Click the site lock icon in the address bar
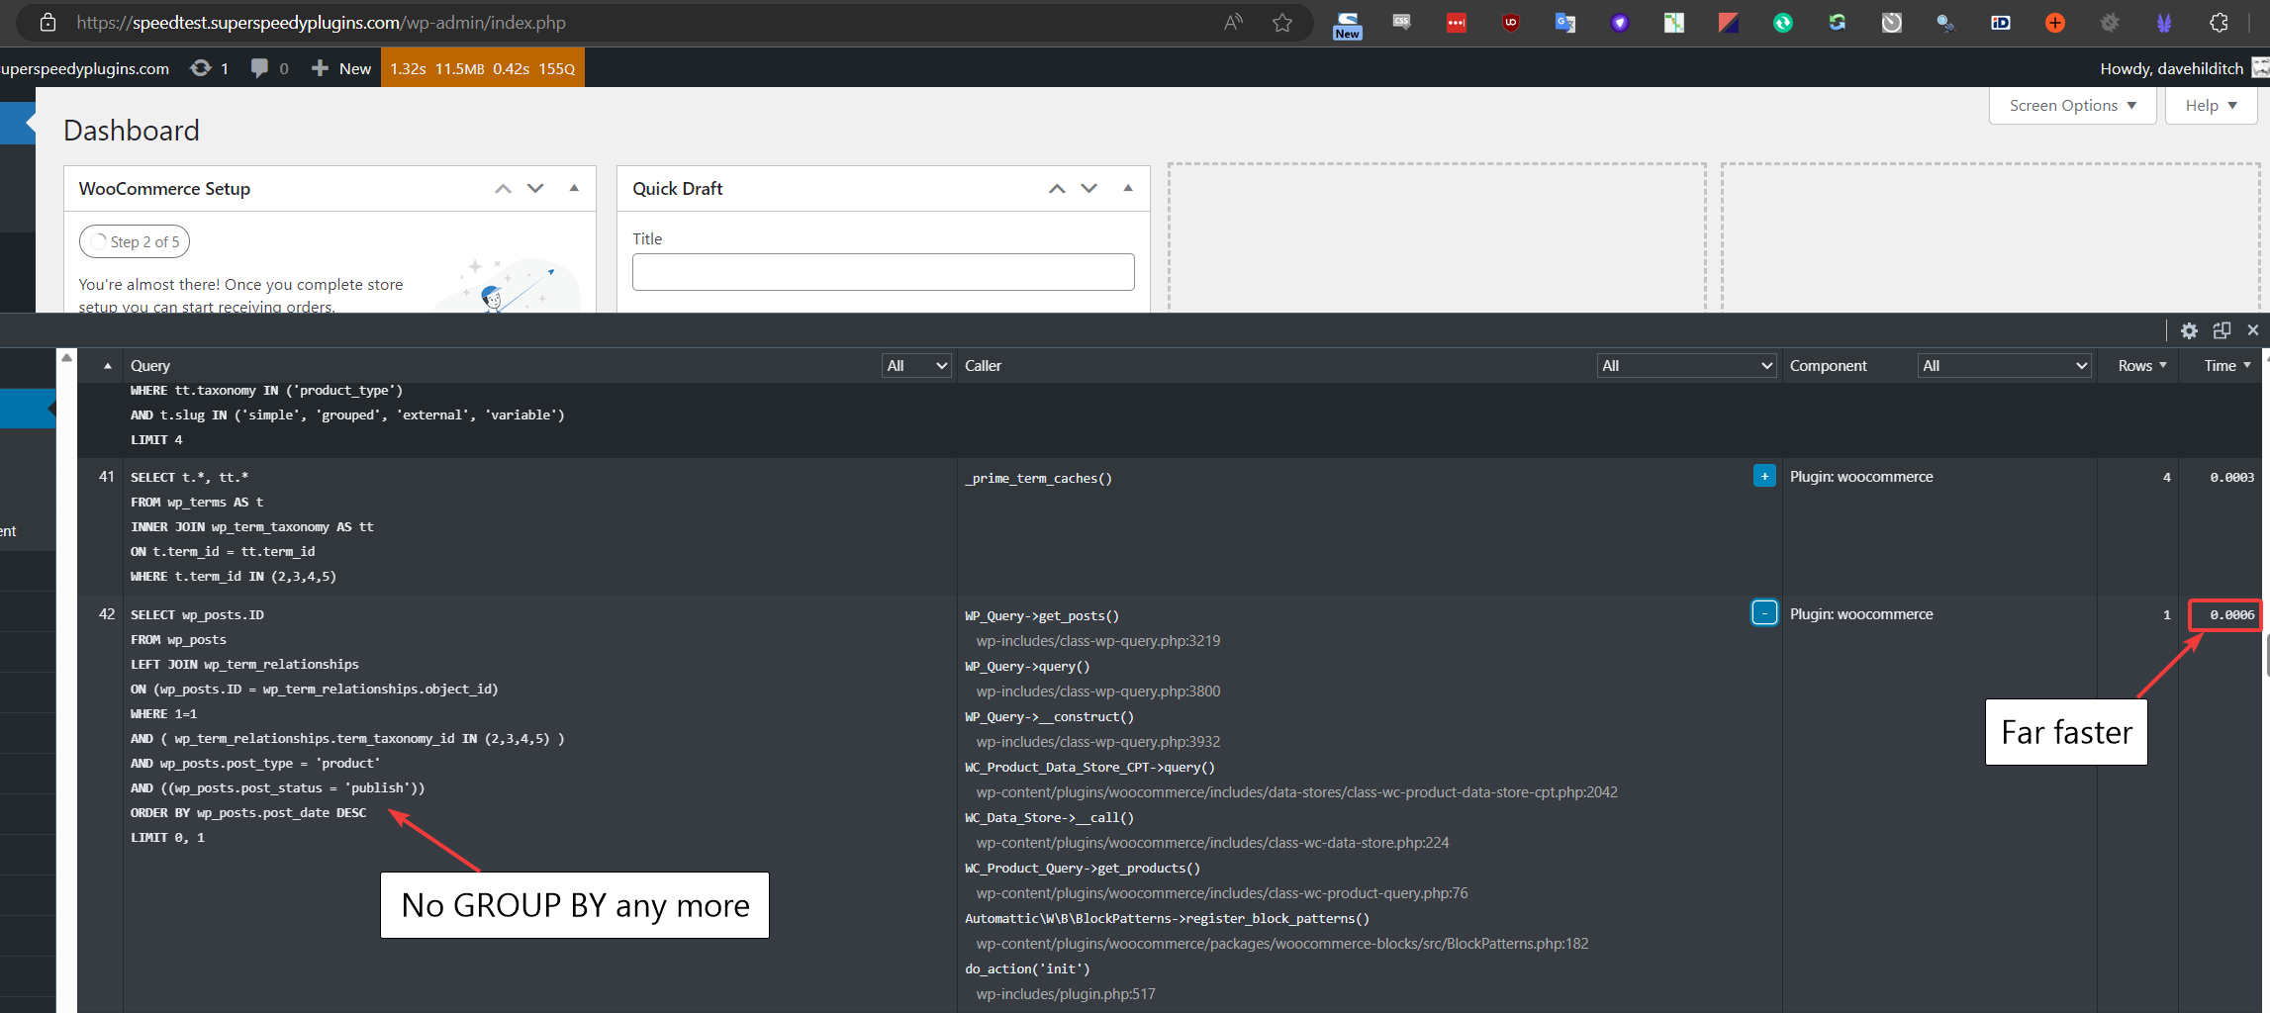The height and width of the screenshot is (1013, 2270). 47,22
